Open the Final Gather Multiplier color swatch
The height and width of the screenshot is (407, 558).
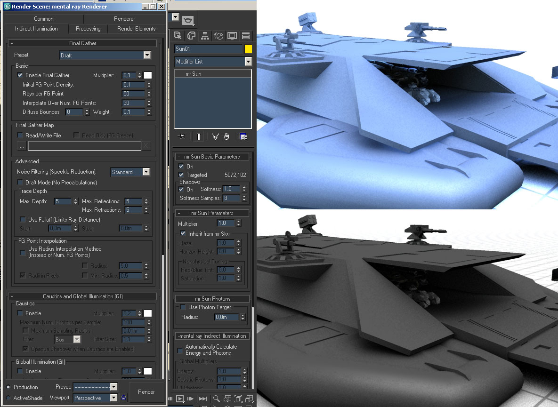[x=148, y=75]
